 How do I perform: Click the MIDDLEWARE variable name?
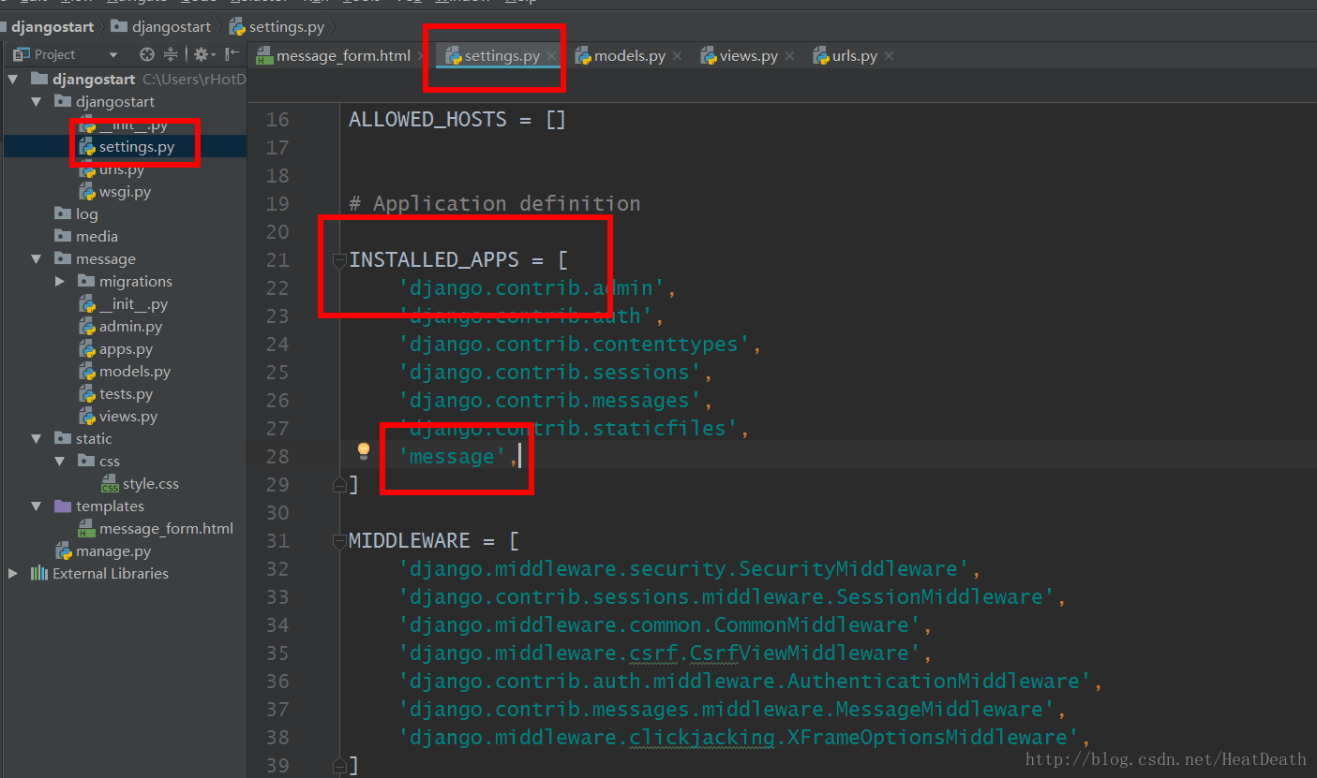pos(410,540)
